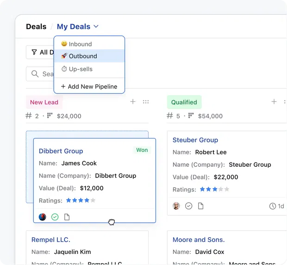Click the $12,000 deal value
Viewport: 287px width, 265px height.
tap(92, 188)
